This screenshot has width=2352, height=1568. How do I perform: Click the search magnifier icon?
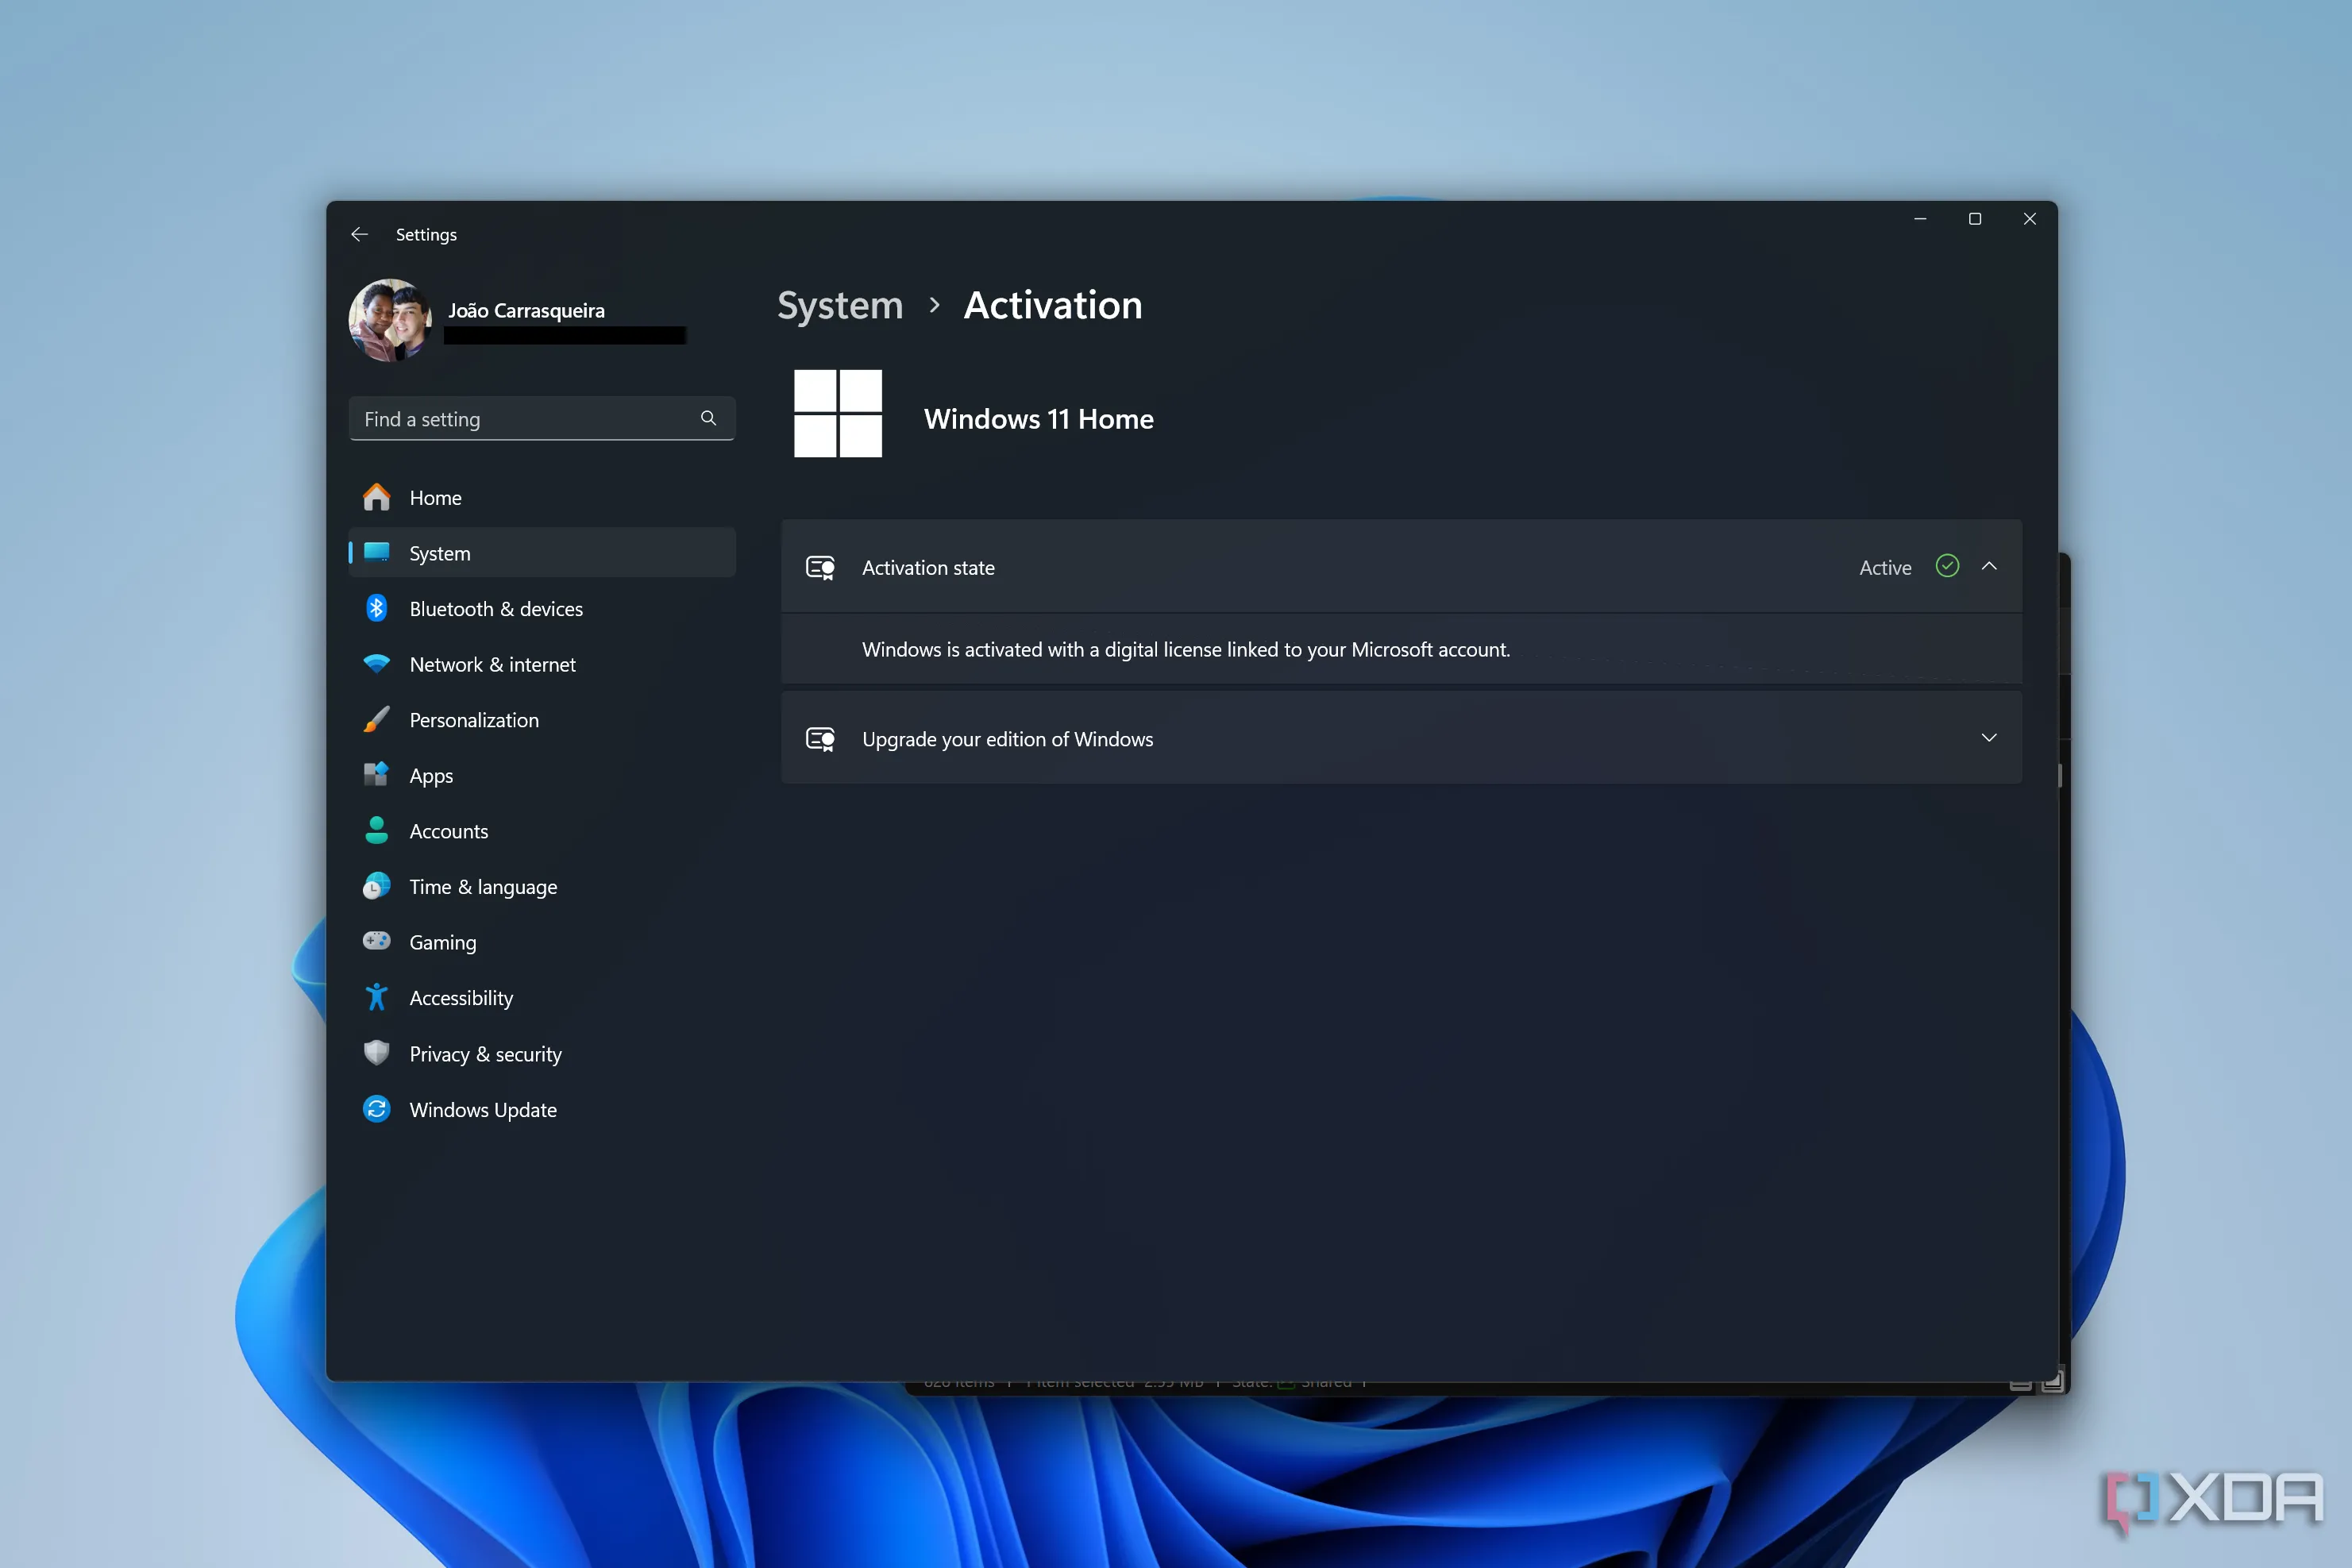[708, 418]
